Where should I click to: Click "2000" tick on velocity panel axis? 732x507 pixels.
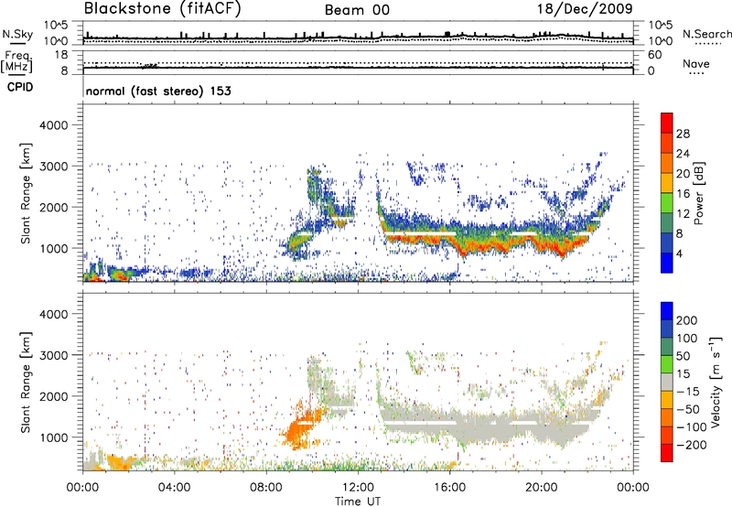tap(54, 396)
